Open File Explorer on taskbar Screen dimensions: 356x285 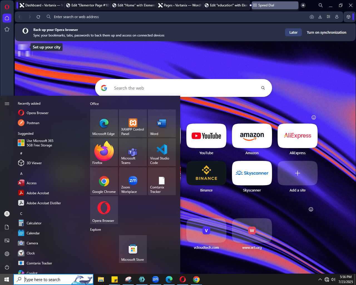pos(101,279)
